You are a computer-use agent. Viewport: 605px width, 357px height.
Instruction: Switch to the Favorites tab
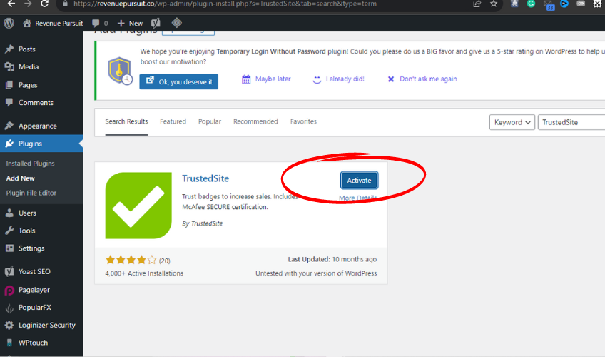[303, 121]
